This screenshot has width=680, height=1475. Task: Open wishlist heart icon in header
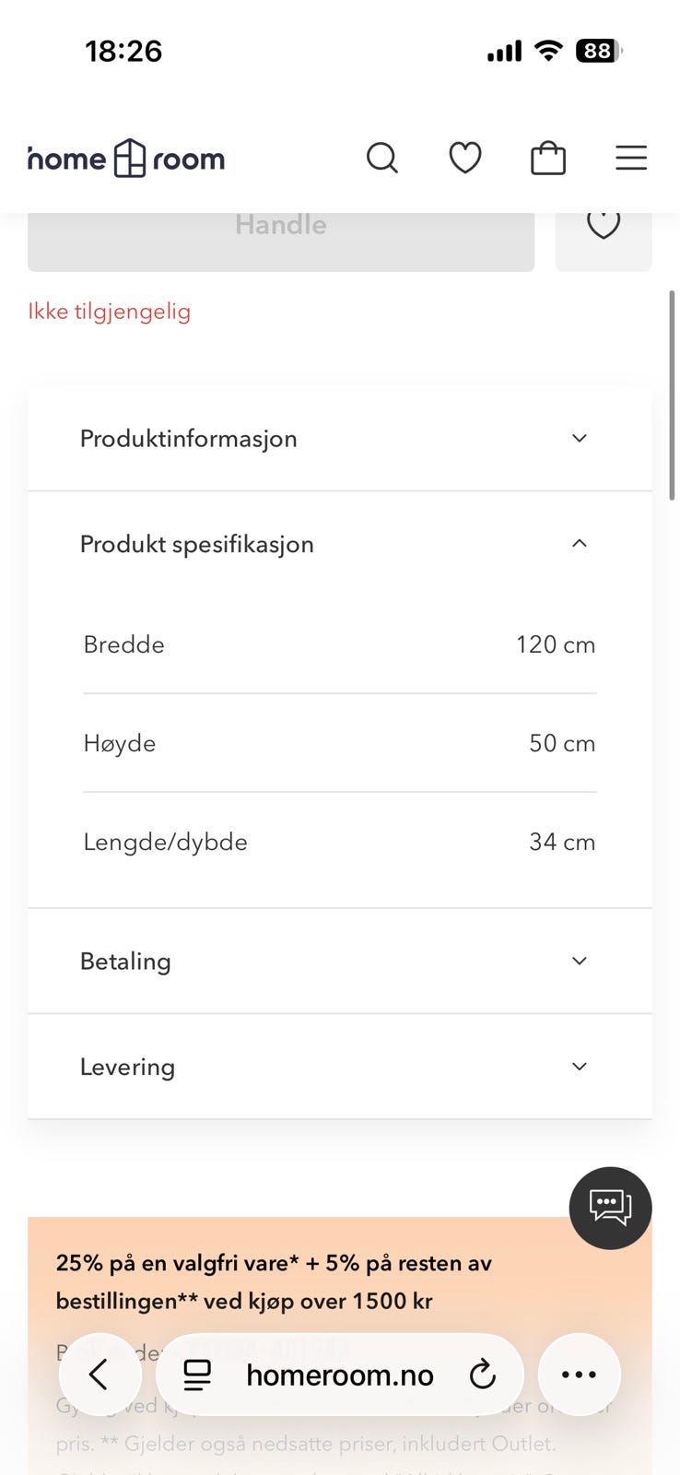click(464, 159)
